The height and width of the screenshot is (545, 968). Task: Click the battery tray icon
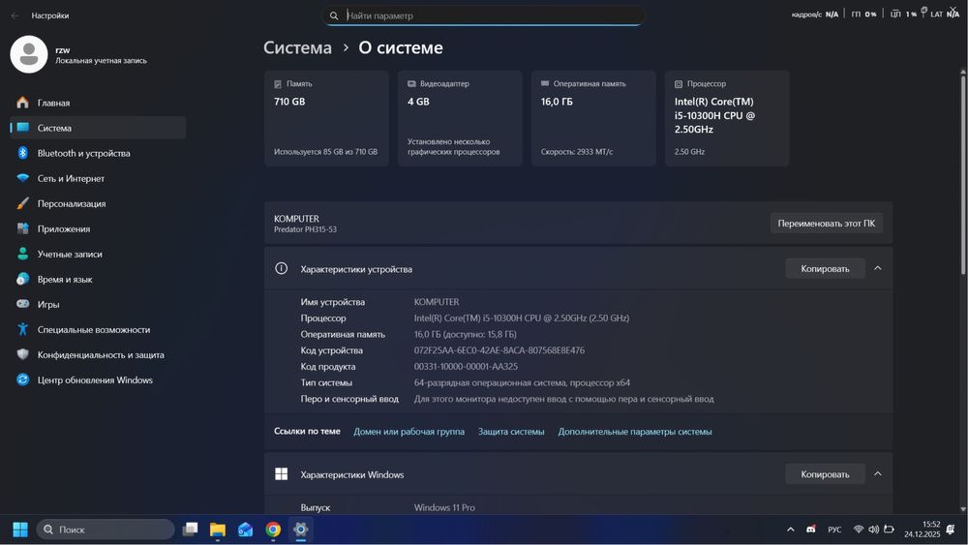coord(889,530)
